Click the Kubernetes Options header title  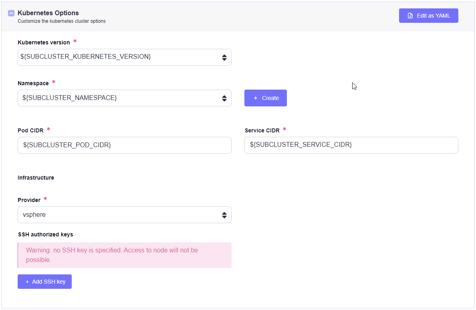click(48, 13)
